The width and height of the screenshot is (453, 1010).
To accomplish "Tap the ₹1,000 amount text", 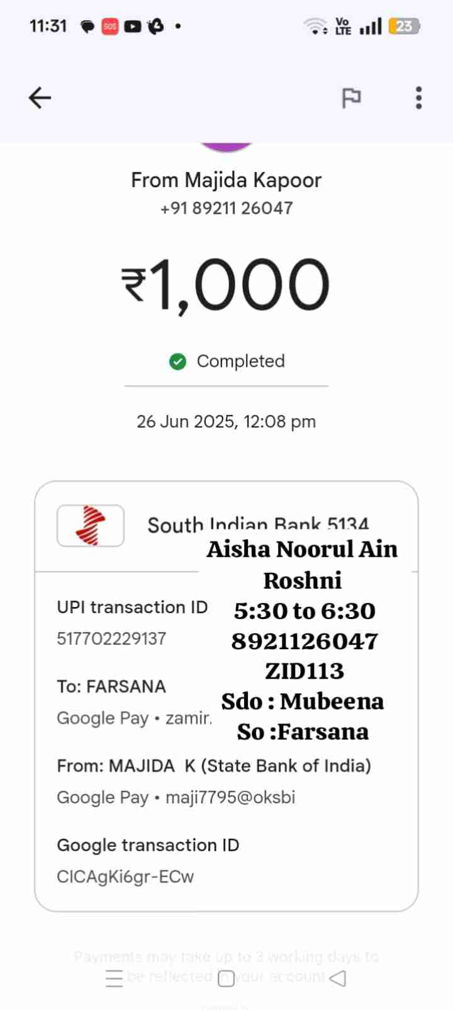I will tap(226, 285).
